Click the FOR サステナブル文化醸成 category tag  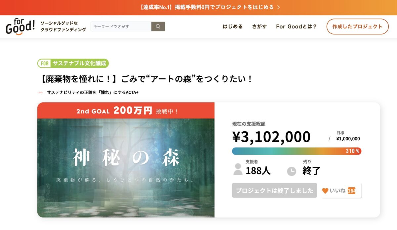[x=73, y=63]
